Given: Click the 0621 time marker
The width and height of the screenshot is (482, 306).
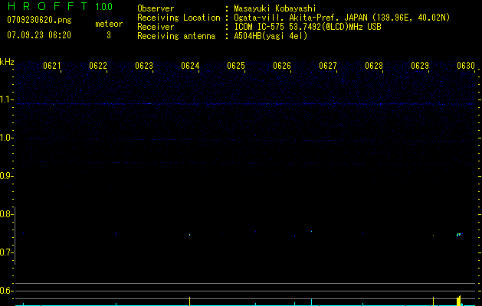Looking at the screenshot, I should pyautogui.click(x=51, y=66).
